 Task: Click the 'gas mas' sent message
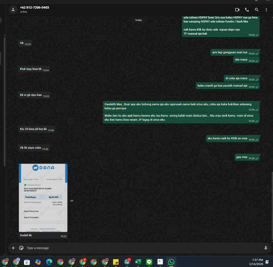pos(247,157)
